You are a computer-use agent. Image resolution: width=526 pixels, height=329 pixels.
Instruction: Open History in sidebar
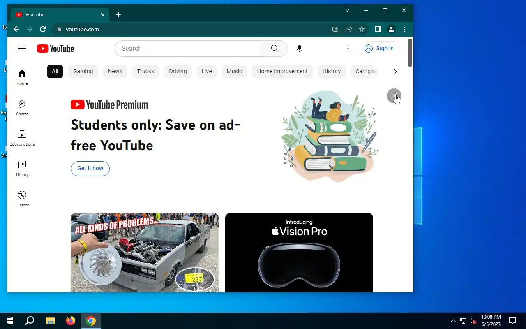[x=22, y=199]
